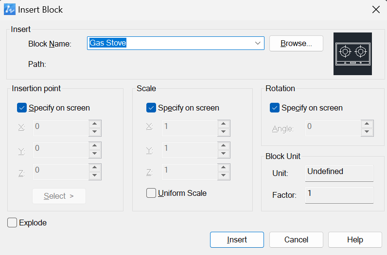Click Browse to locate a block file
This screenshot has height=255, width=387.
296,43
